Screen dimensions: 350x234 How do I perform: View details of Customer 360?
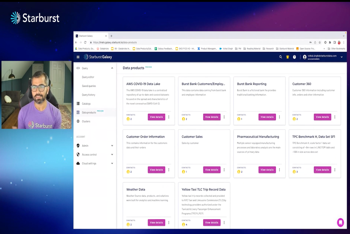tap(322, 117)
